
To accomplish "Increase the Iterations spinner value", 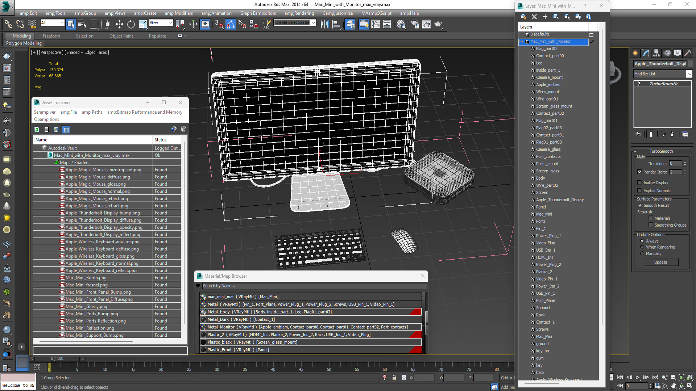I will [685, 162].
